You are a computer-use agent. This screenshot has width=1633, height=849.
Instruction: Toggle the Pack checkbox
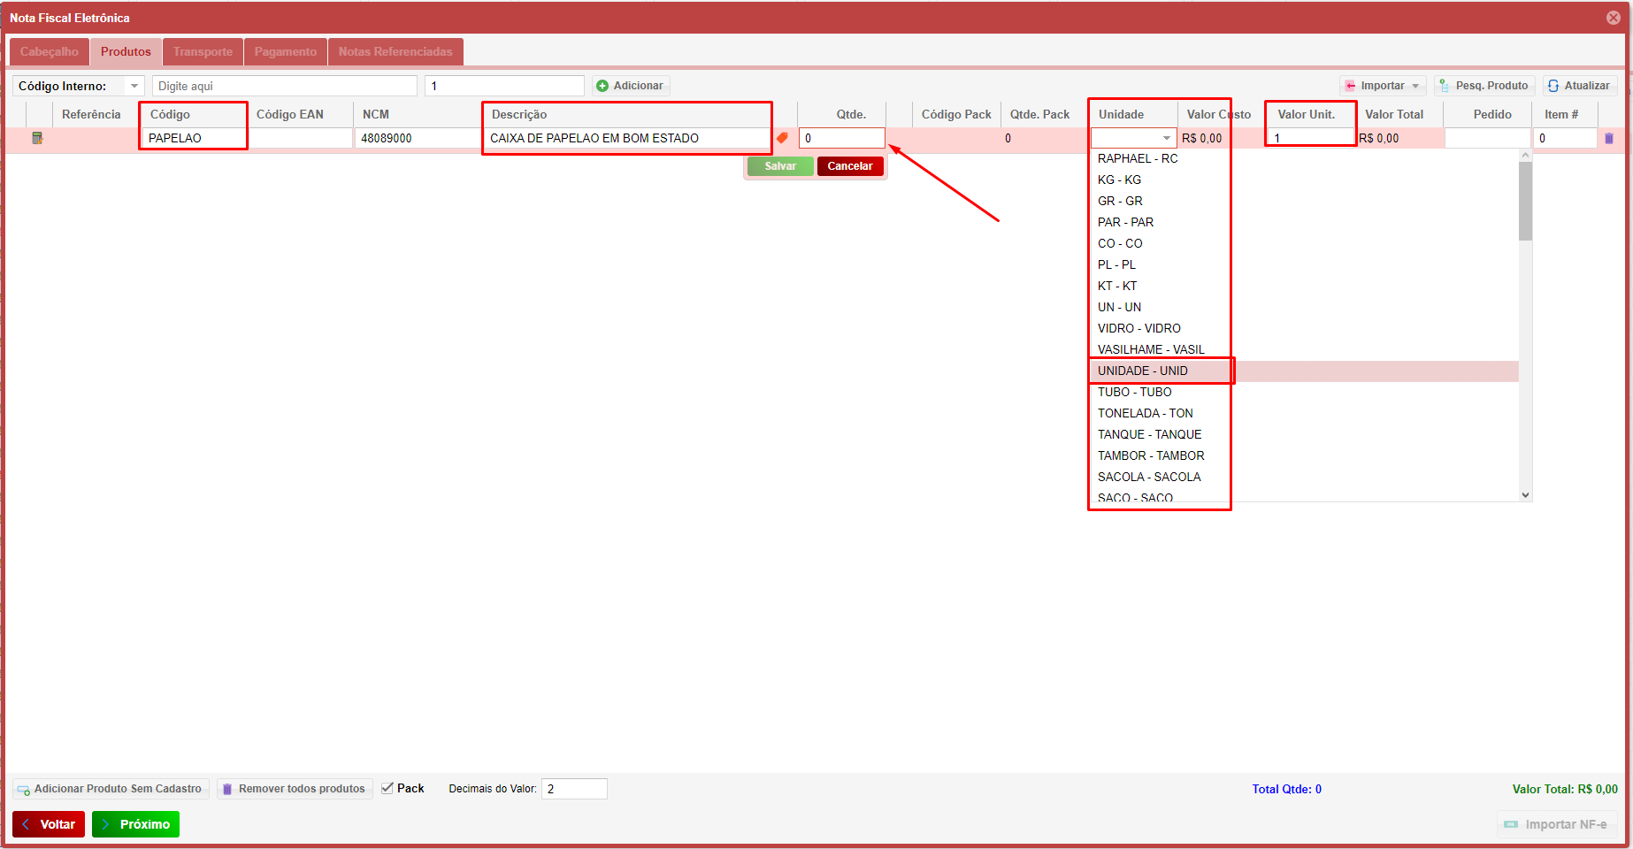point(387,788)
